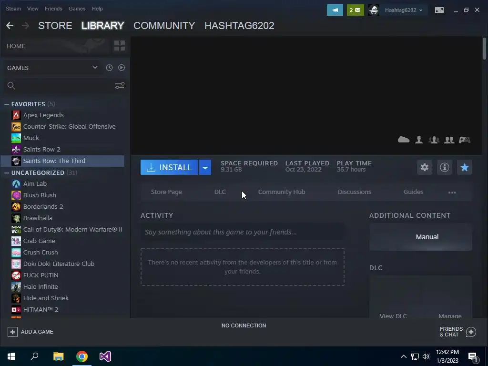Image resolution: width=488 pixels, height=366 pixels.
Task: Open volume control in system tray
Action: 427,356
